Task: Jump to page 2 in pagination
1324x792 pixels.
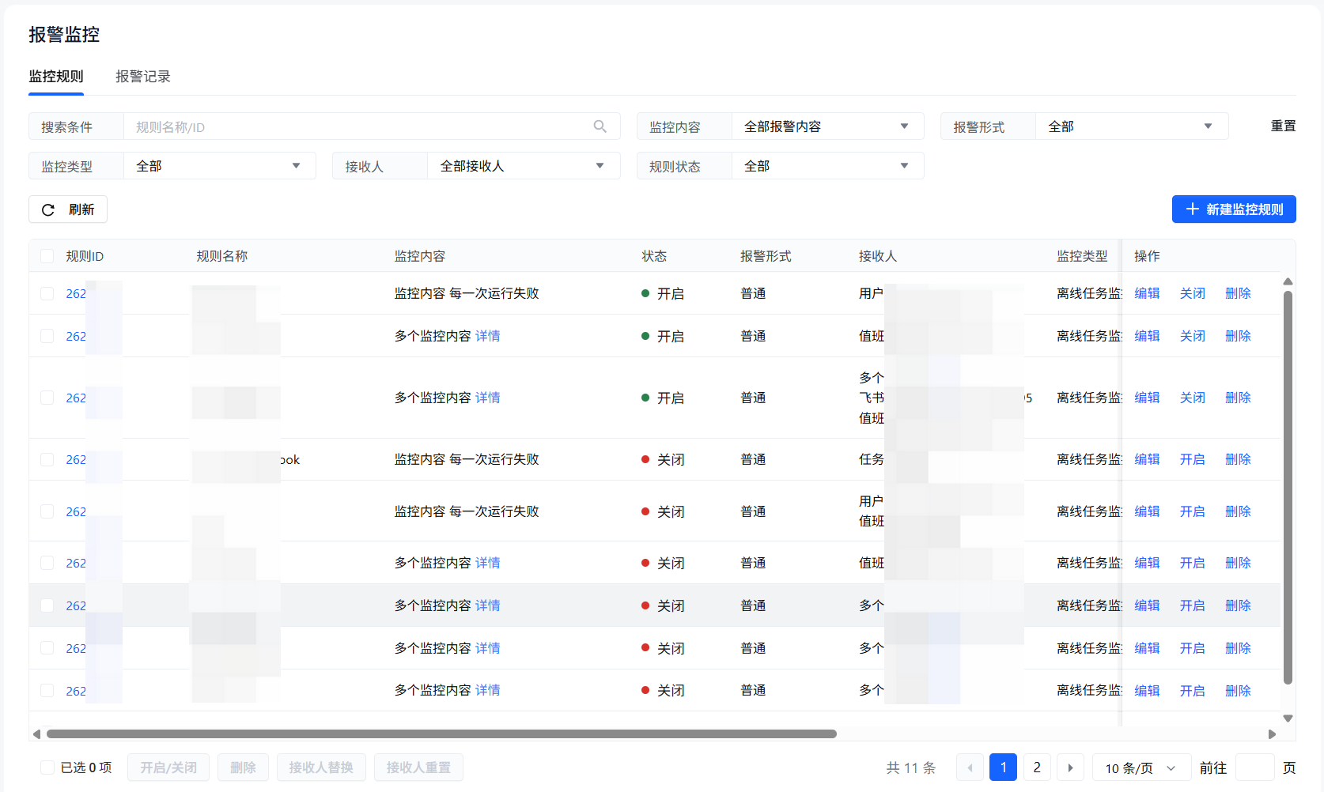Action: pos(1037,767)
